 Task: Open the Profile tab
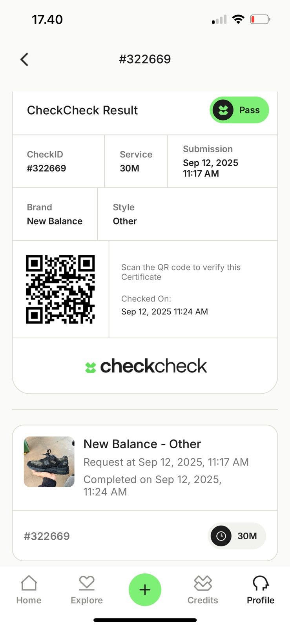[x=261, y=590]
